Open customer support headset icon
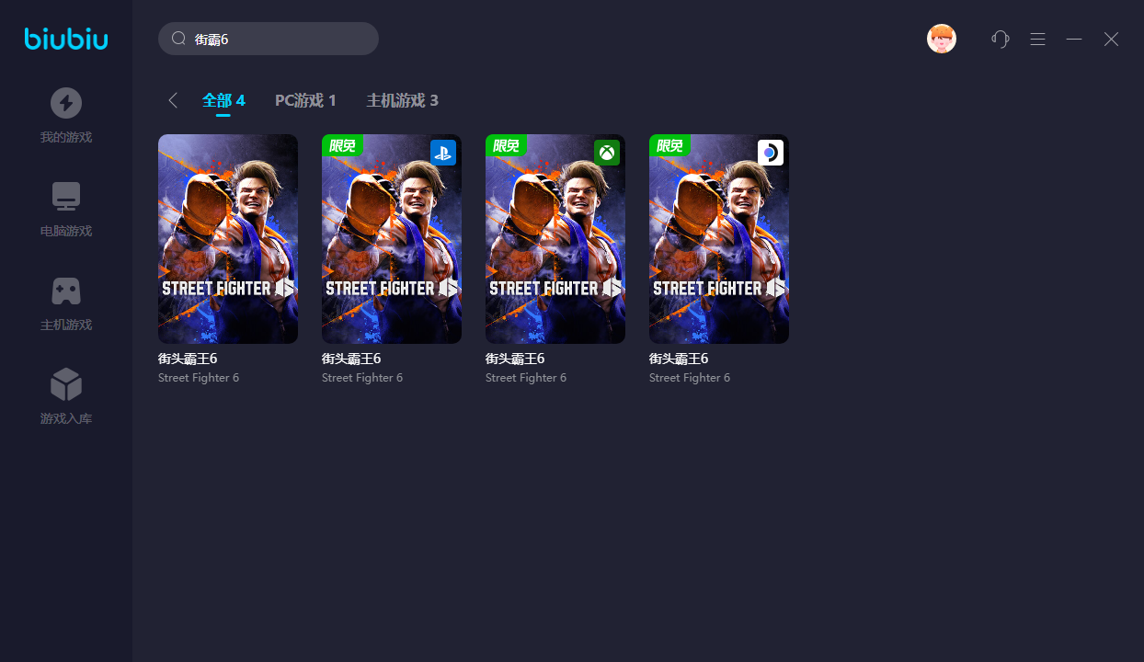The image size is (1144, 662). (x=1001, y=39)
